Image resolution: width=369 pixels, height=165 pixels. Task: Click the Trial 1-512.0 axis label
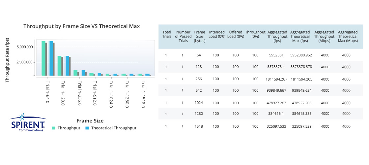(95, 93)
